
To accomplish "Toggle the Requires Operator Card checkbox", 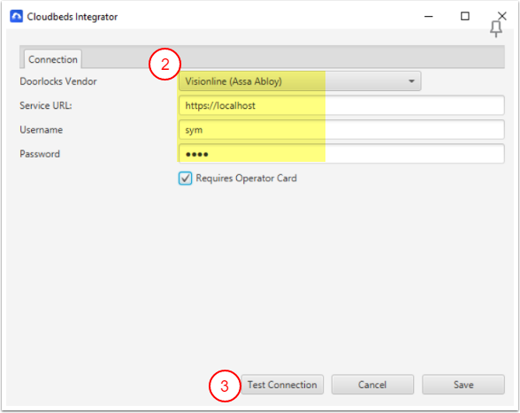I will pyautogui.click(x=185, y=178).
